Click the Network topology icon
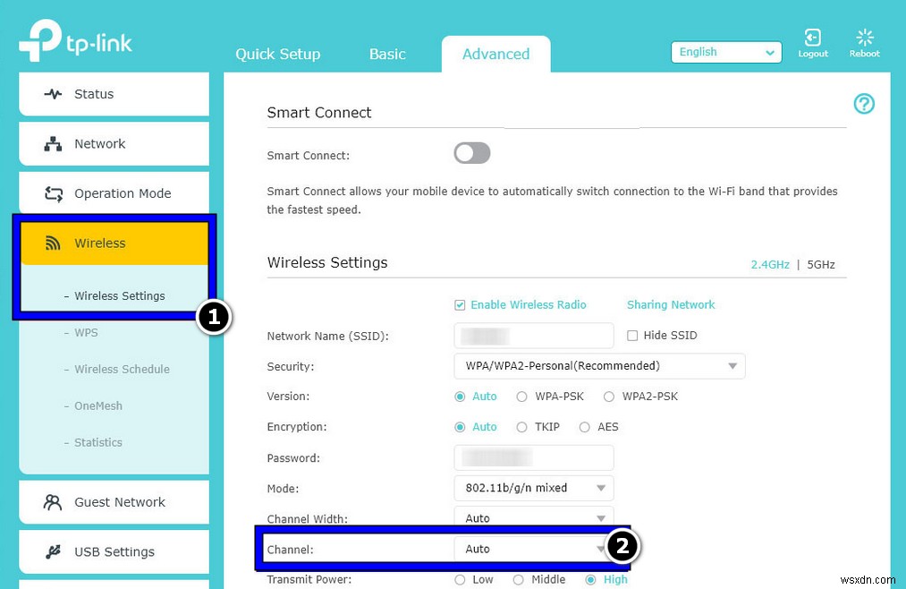Screen dimensions: 906x589 53,144
